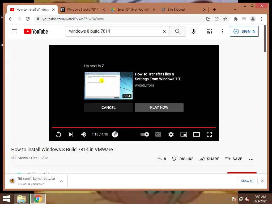Click Chrome icon in taskbar
The height and width of the screenshot is (204, 272).
pyautogui.click(x=38, y=199)
